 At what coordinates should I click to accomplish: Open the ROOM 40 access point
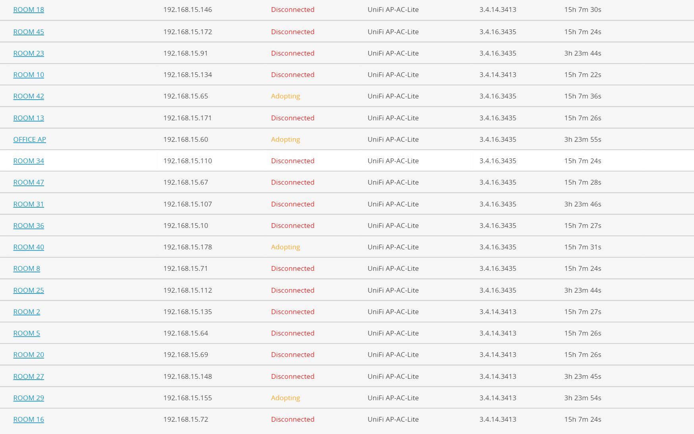click(x=29, y=247)
